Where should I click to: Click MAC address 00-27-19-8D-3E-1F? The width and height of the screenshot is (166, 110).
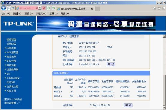coord(89,43)
